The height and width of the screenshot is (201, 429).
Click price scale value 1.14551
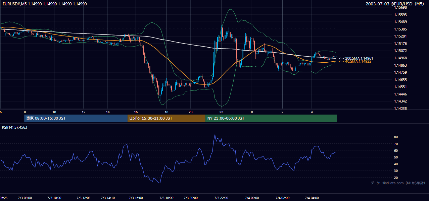[x=400, y=87]
